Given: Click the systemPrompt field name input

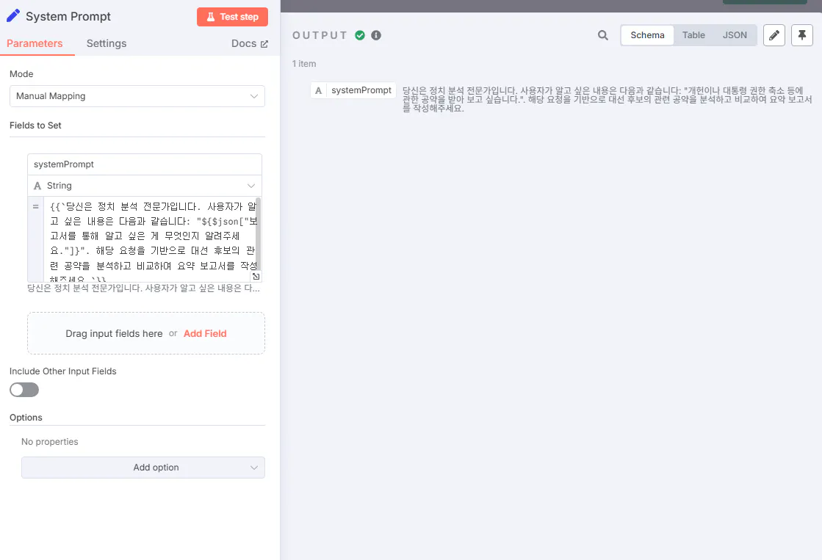Looking at the screenshot, I should point(144,163).
